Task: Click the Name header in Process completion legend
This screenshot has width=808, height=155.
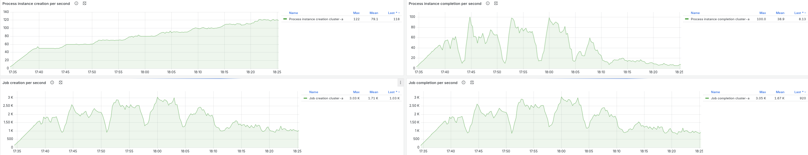Action: coord(695,13)
